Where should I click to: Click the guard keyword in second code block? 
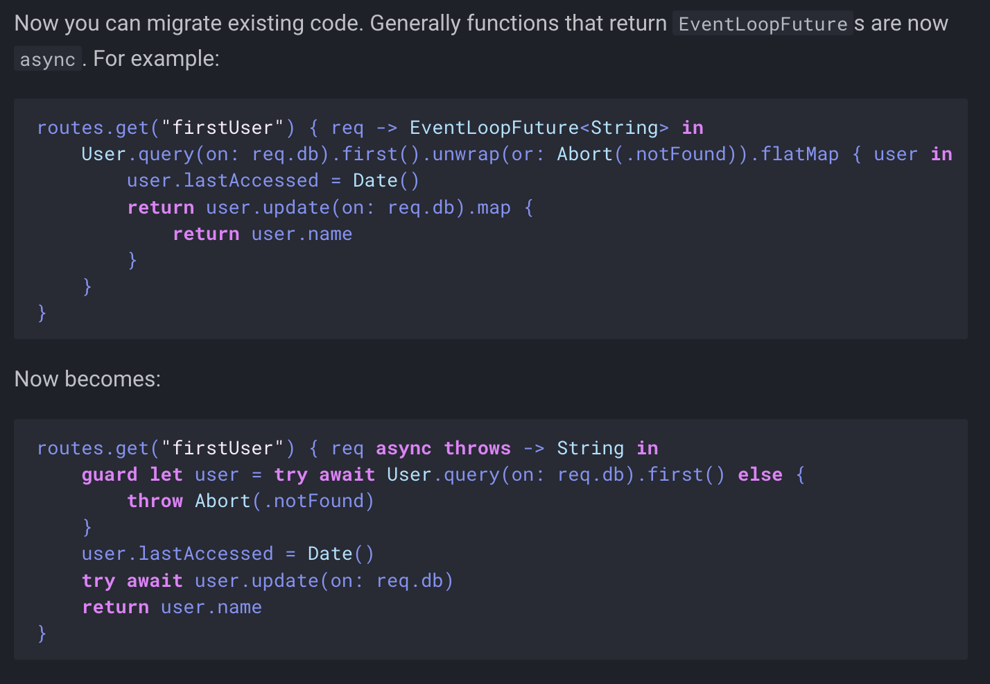110,474
